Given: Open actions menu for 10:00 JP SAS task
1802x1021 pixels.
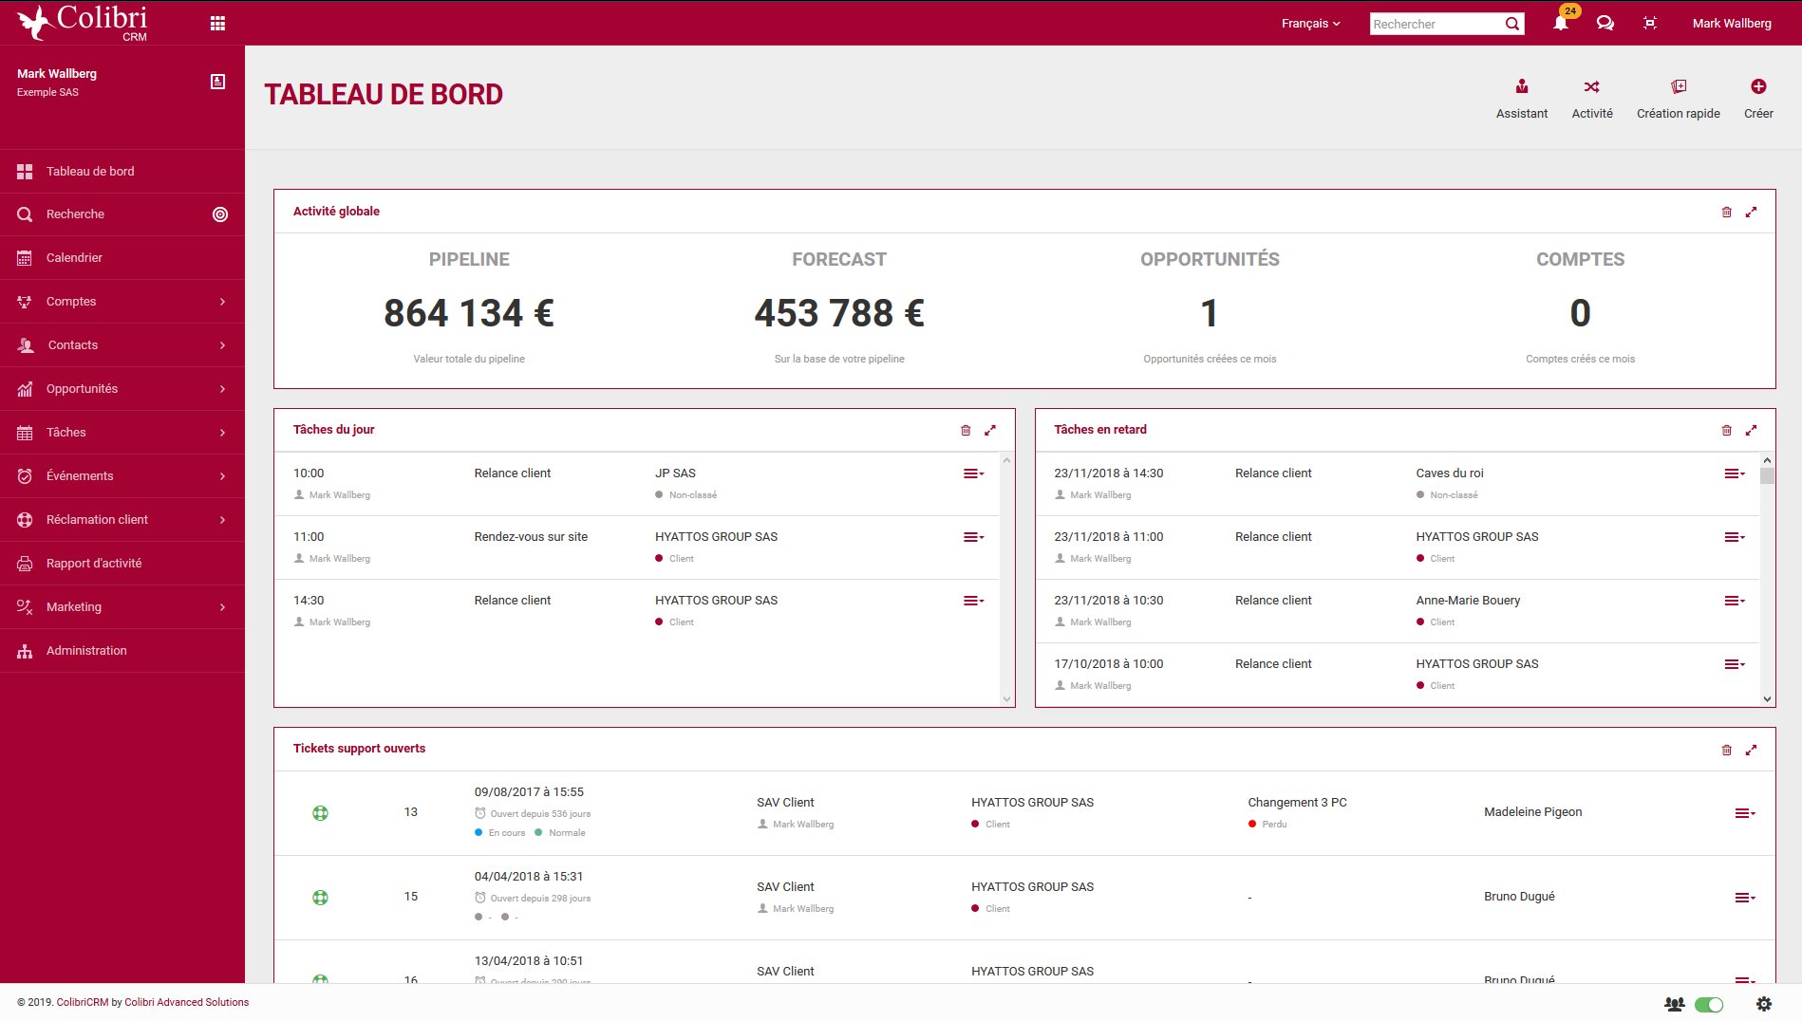Looking at the screenshot, I should (974, 473).
